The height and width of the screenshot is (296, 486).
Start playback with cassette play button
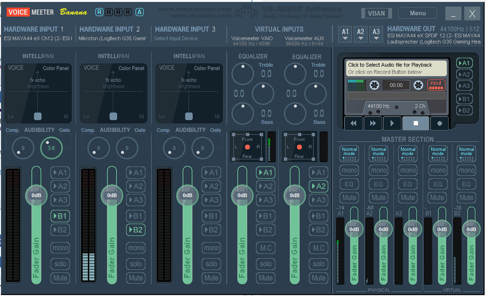pyautogui.click(x=392, y=123)
